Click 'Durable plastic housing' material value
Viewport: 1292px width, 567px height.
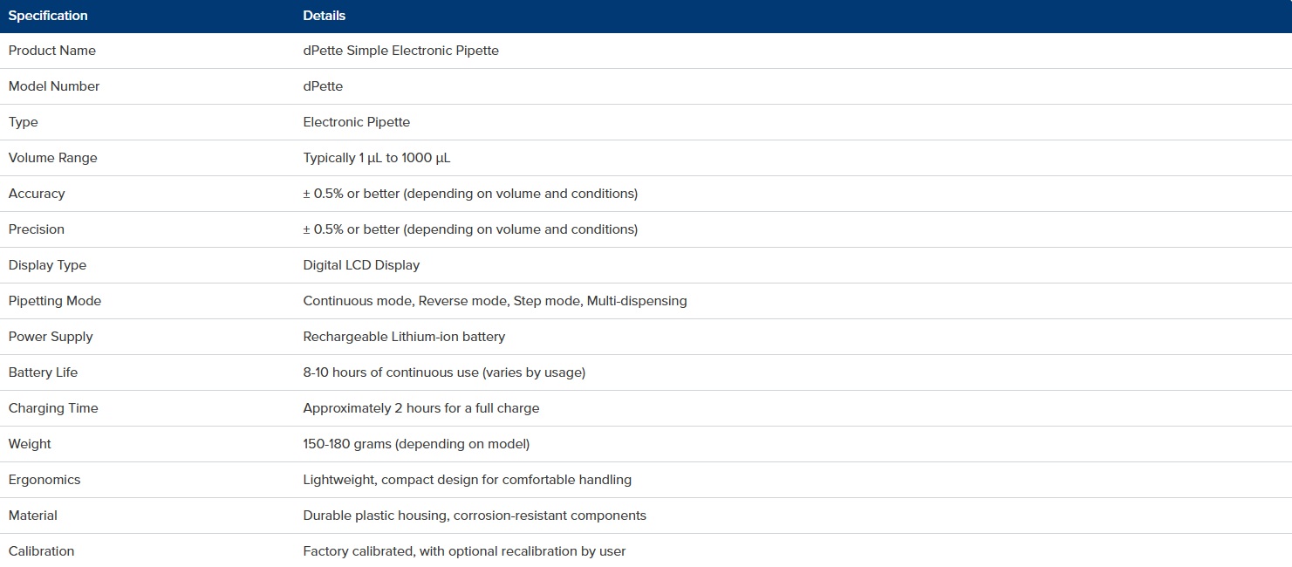[376, 516]
